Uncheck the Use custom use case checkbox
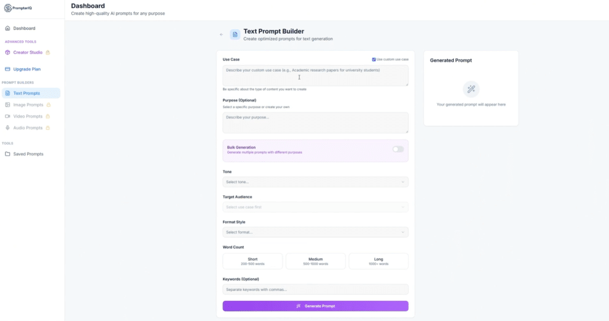This screenshot has height=321, width=609. [x=373, y=59]
